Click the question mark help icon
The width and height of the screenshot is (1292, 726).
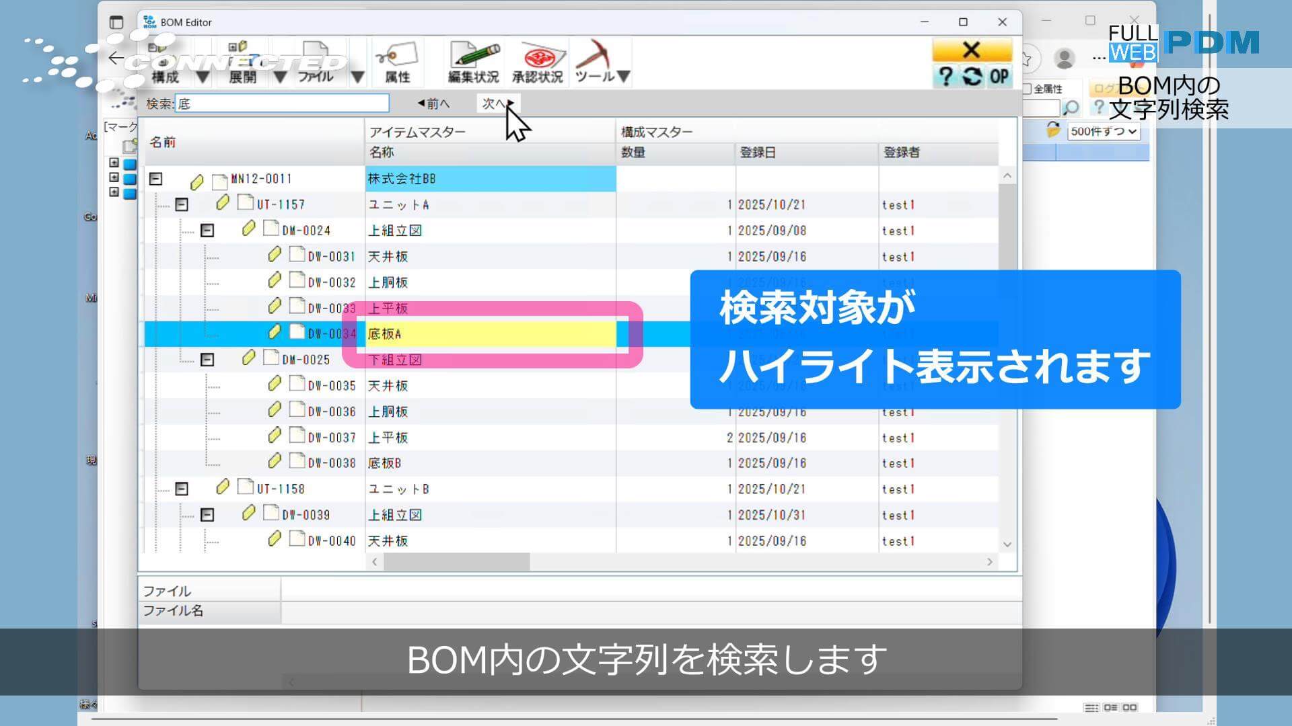coord(947,77)
